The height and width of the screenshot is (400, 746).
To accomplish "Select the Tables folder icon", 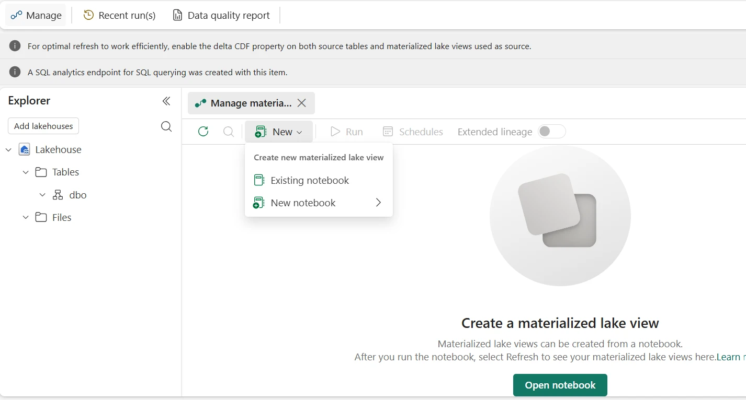I will (41, 172).
